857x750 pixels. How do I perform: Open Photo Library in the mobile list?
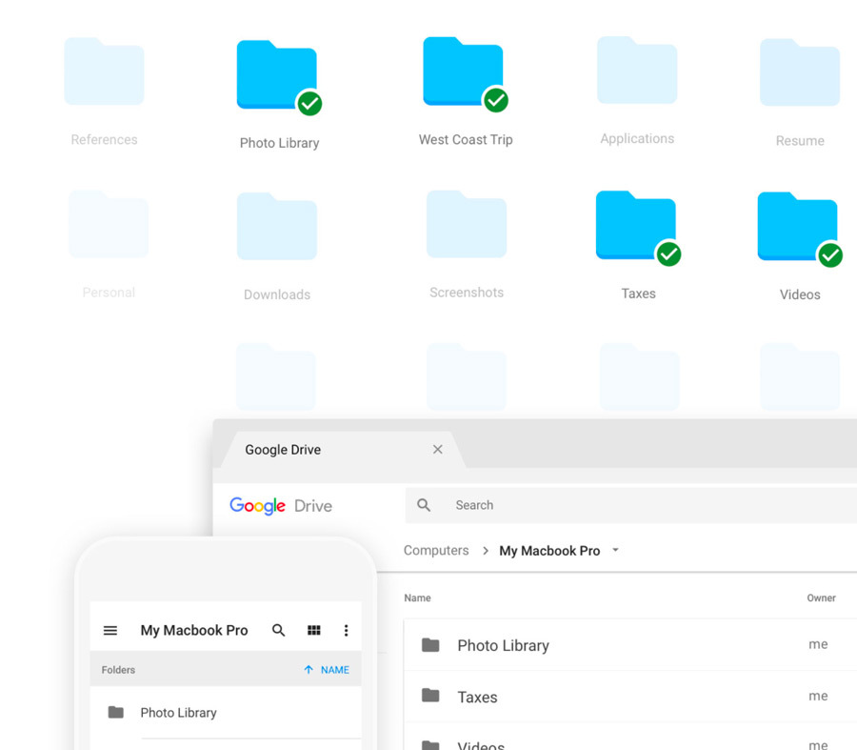(x=178, y=713)
